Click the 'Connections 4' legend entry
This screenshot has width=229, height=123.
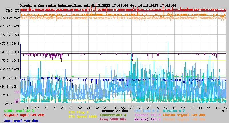113,115
